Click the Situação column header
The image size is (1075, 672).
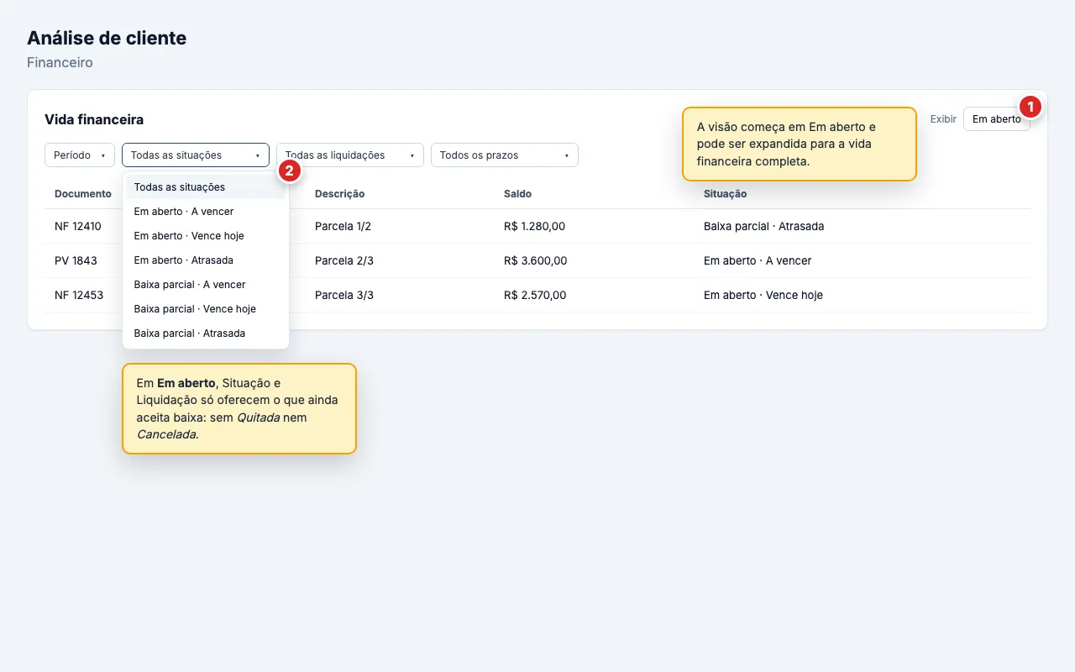[x=725, y=194]
